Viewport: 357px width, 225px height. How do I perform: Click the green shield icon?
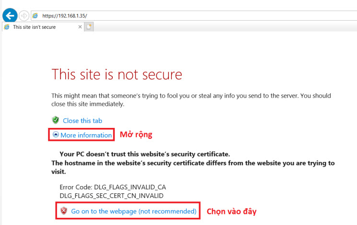[56, 120]
